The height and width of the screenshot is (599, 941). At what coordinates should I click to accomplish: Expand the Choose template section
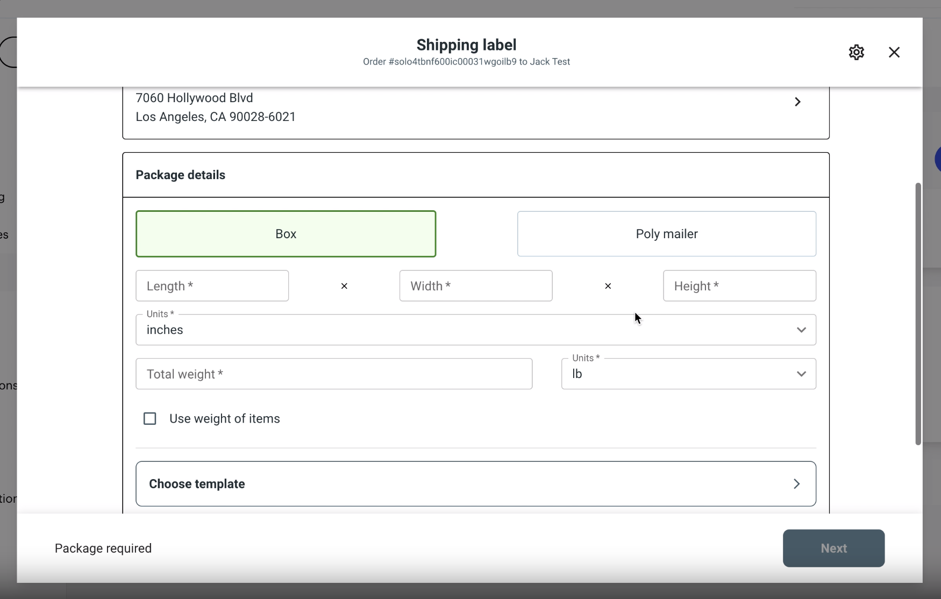(x=475, y=483)
